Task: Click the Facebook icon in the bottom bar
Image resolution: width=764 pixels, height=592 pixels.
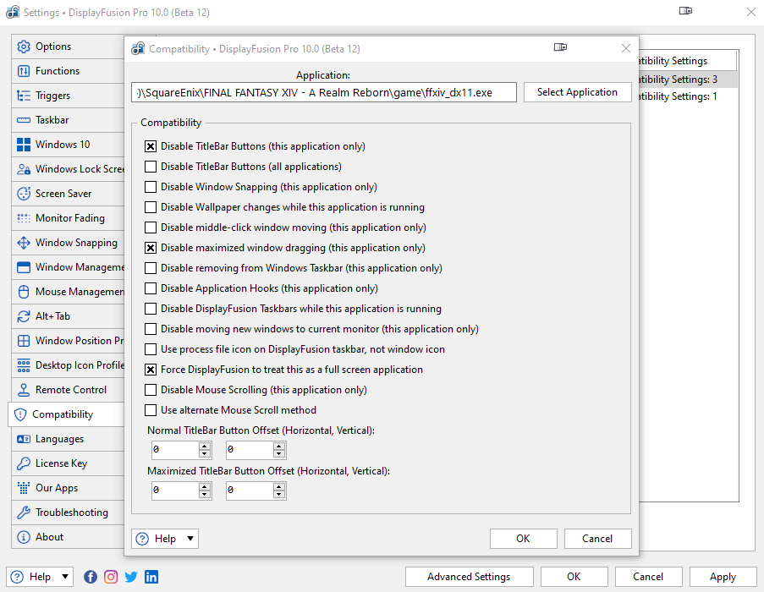Action: [x=91, y=577]
